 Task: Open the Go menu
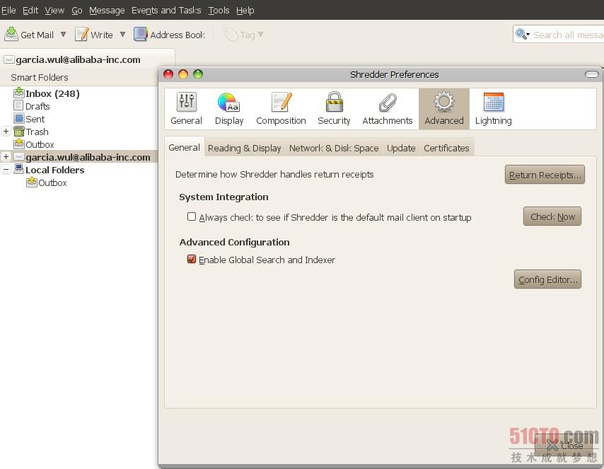(x=77, y=11)
